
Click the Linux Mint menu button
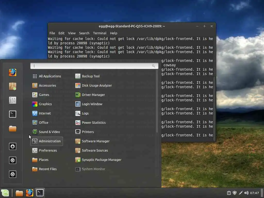(x=5, y=193)
